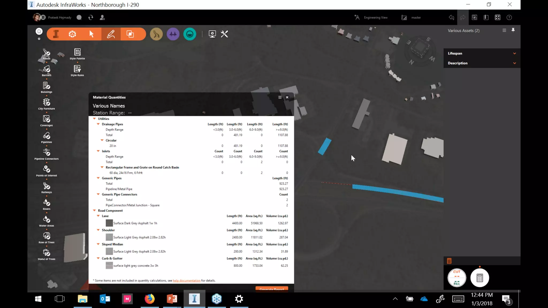548x308 pixels.
Task: Collapse the Circular pipe group
Action: 102,140
